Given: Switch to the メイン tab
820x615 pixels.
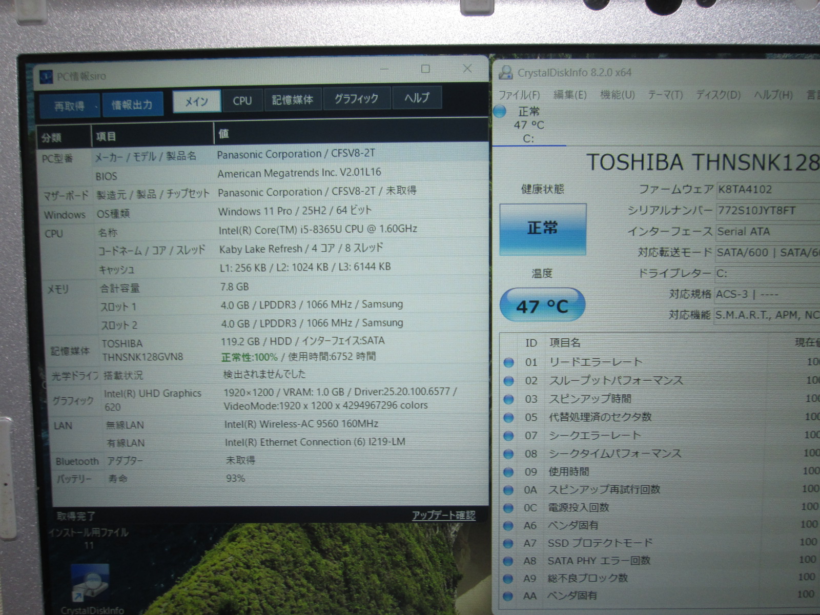Looking at the screenshot, I should click(x=197, y=101).
